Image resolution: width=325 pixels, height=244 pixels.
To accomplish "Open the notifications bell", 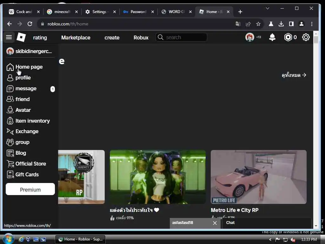I will pos(272,37).
